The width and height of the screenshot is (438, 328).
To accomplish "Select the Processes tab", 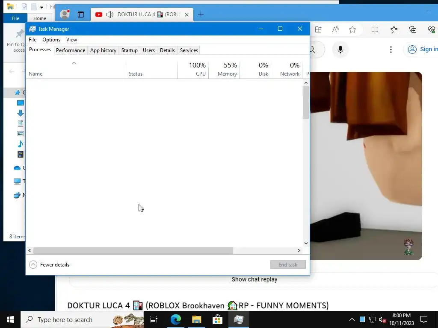I will pos(40,50).
